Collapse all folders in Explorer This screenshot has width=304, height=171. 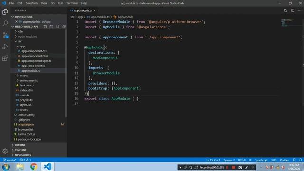click(x=64, y=27)
